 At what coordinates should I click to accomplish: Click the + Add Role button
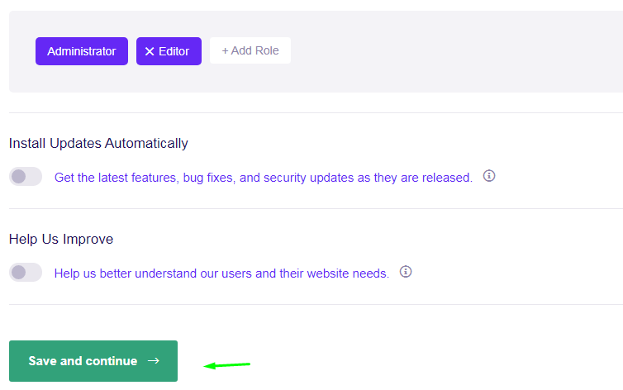[250, 50]
